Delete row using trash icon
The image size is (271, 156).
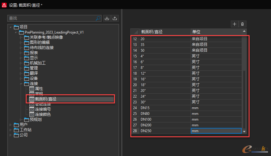coord(243,24)
